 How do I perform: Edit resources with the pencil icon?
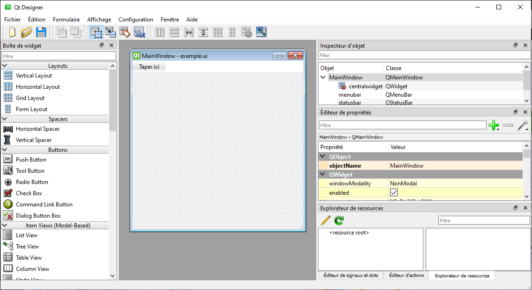tap(325, 220)
